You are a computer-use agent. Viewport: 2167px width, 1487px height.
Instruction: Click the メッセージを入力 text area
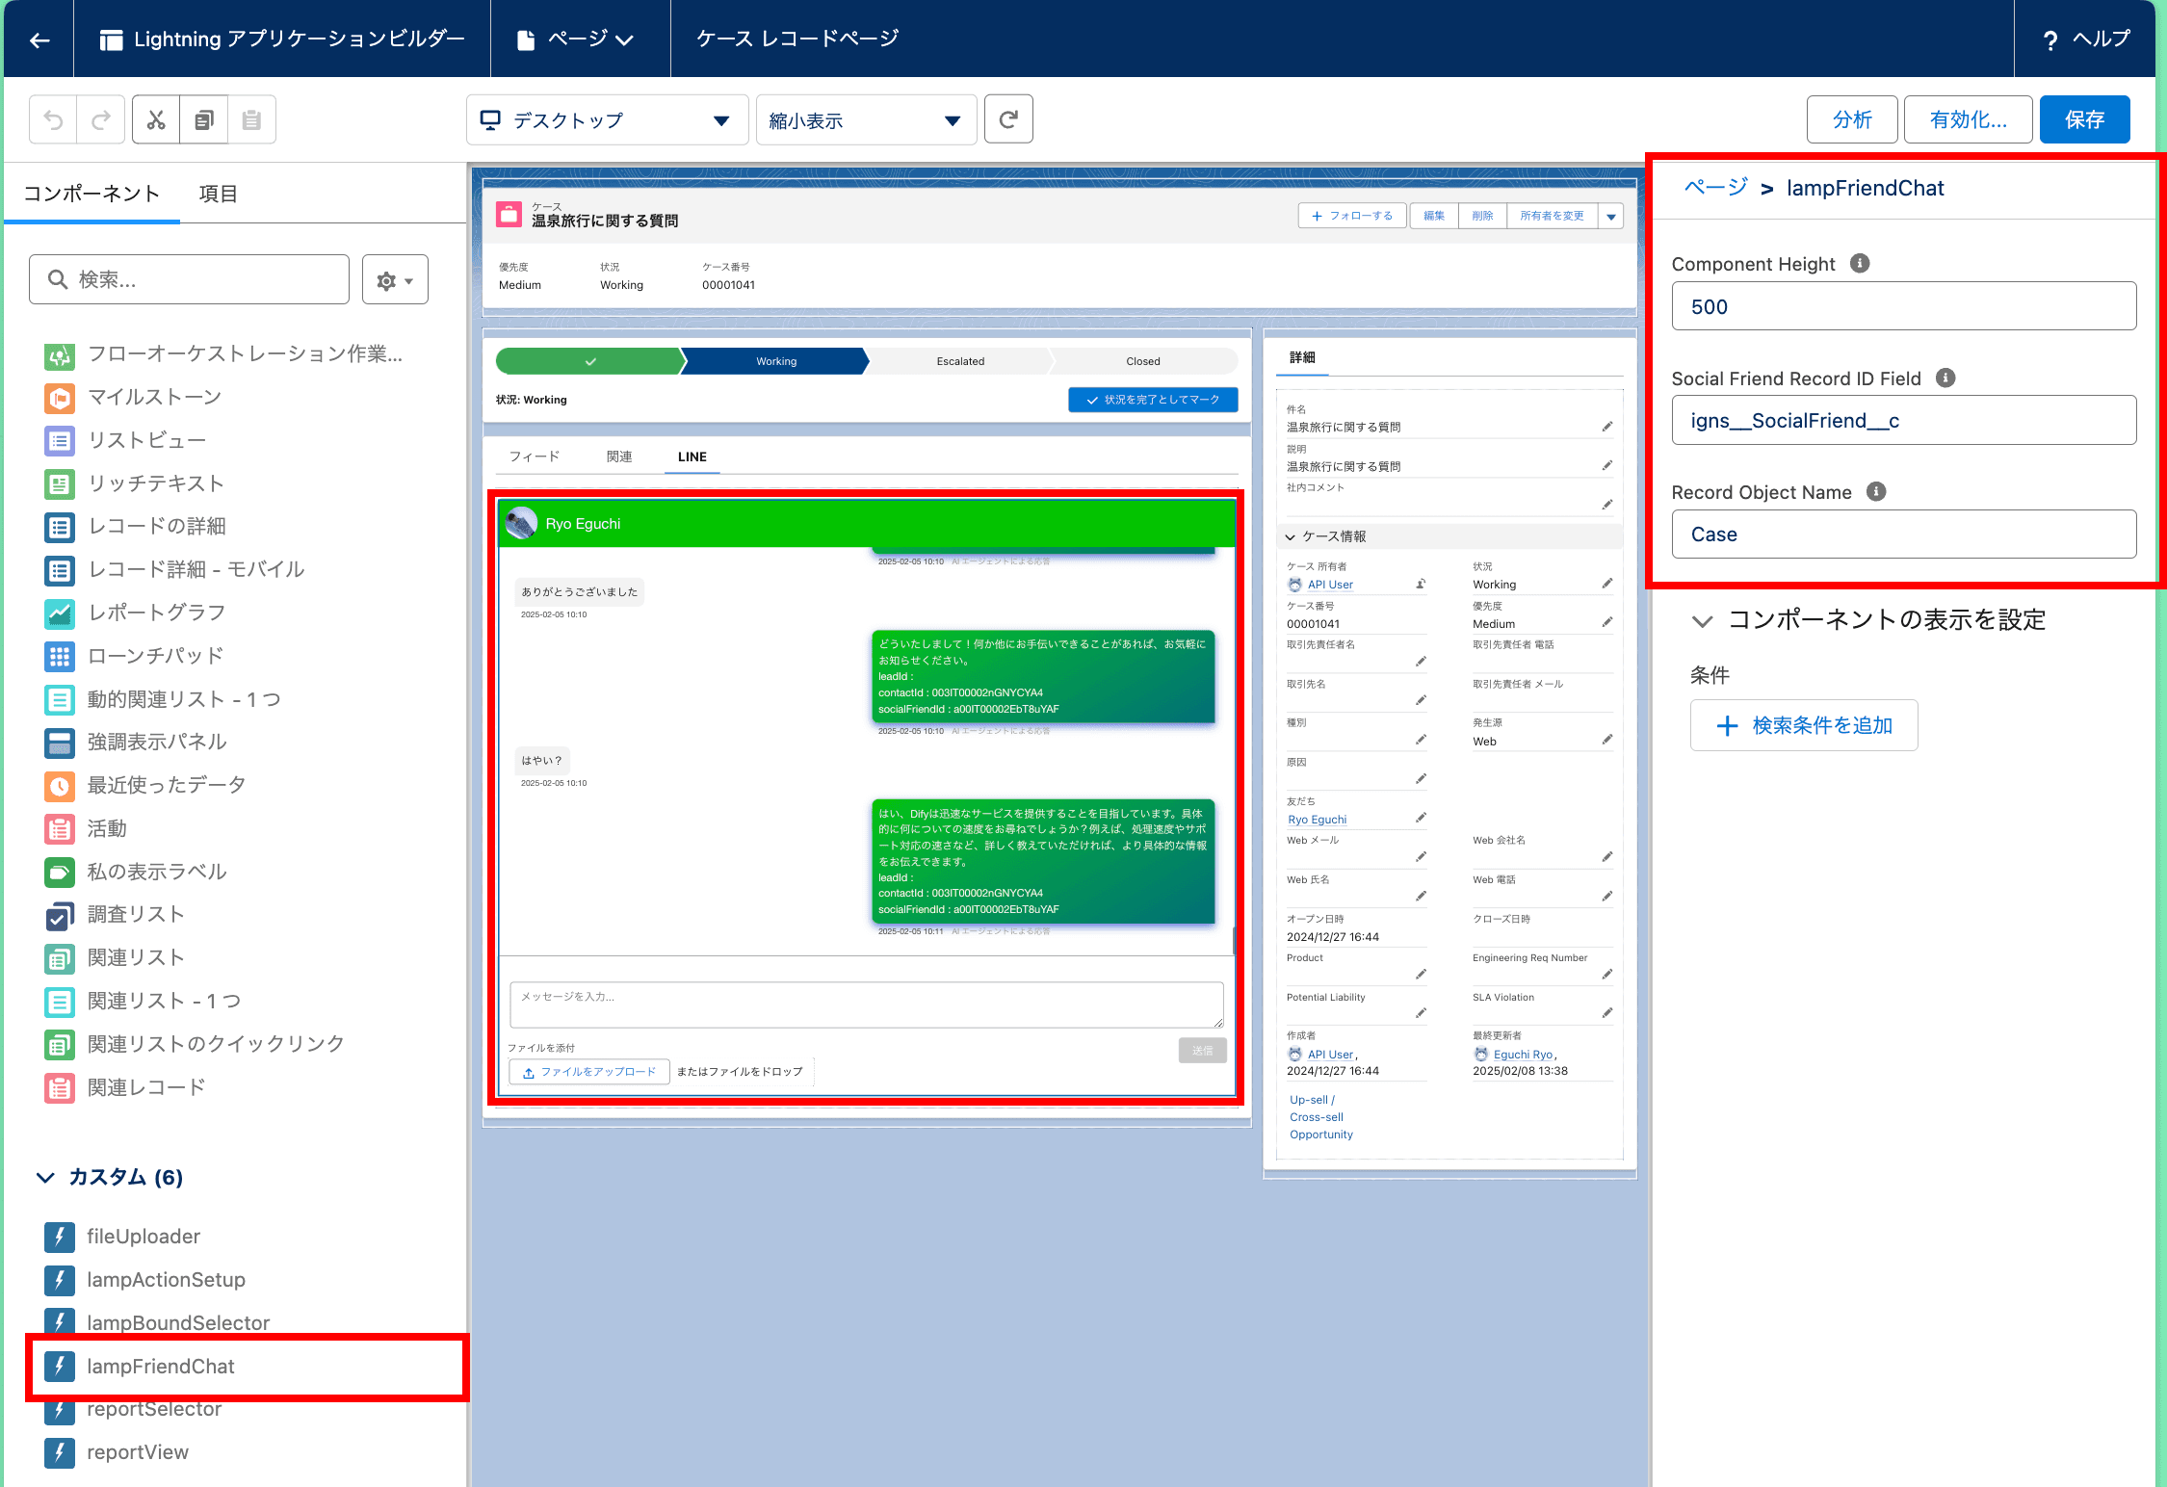[867, 1004]
